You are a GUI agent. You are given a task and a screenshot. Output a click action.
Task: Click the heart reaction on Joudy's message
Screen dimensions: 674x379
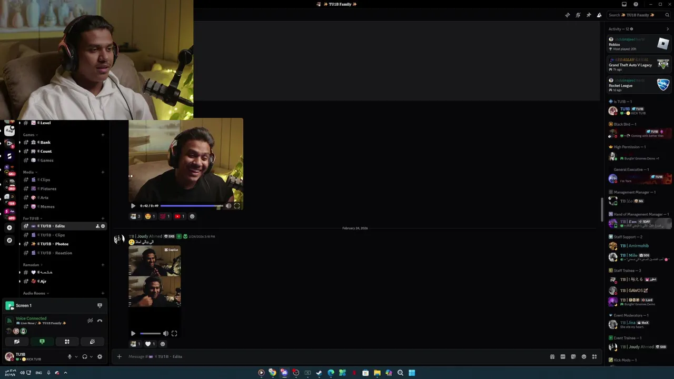(150, 344)
